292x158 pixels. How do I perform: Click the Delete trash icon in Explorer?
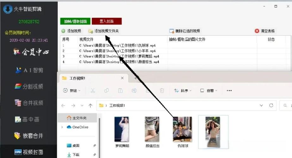click(x=162, y=91)
